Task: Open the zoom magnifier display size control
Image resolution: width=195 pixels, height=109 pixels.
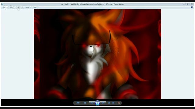Action: [x=78, y=103]
